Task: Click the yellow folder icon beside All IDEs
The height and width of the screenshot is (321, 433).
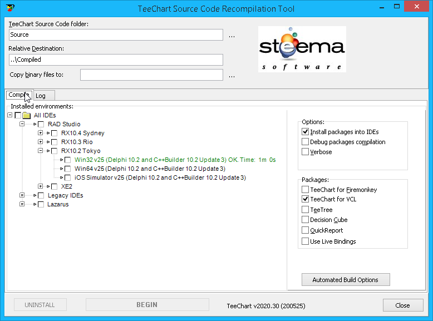Action: 27,115
